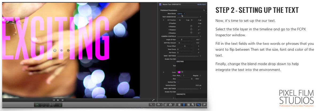Click the Y Rotation dial
Image resolution: width=318 pixels, height=111 pixels.
click(x=191, y=30)
